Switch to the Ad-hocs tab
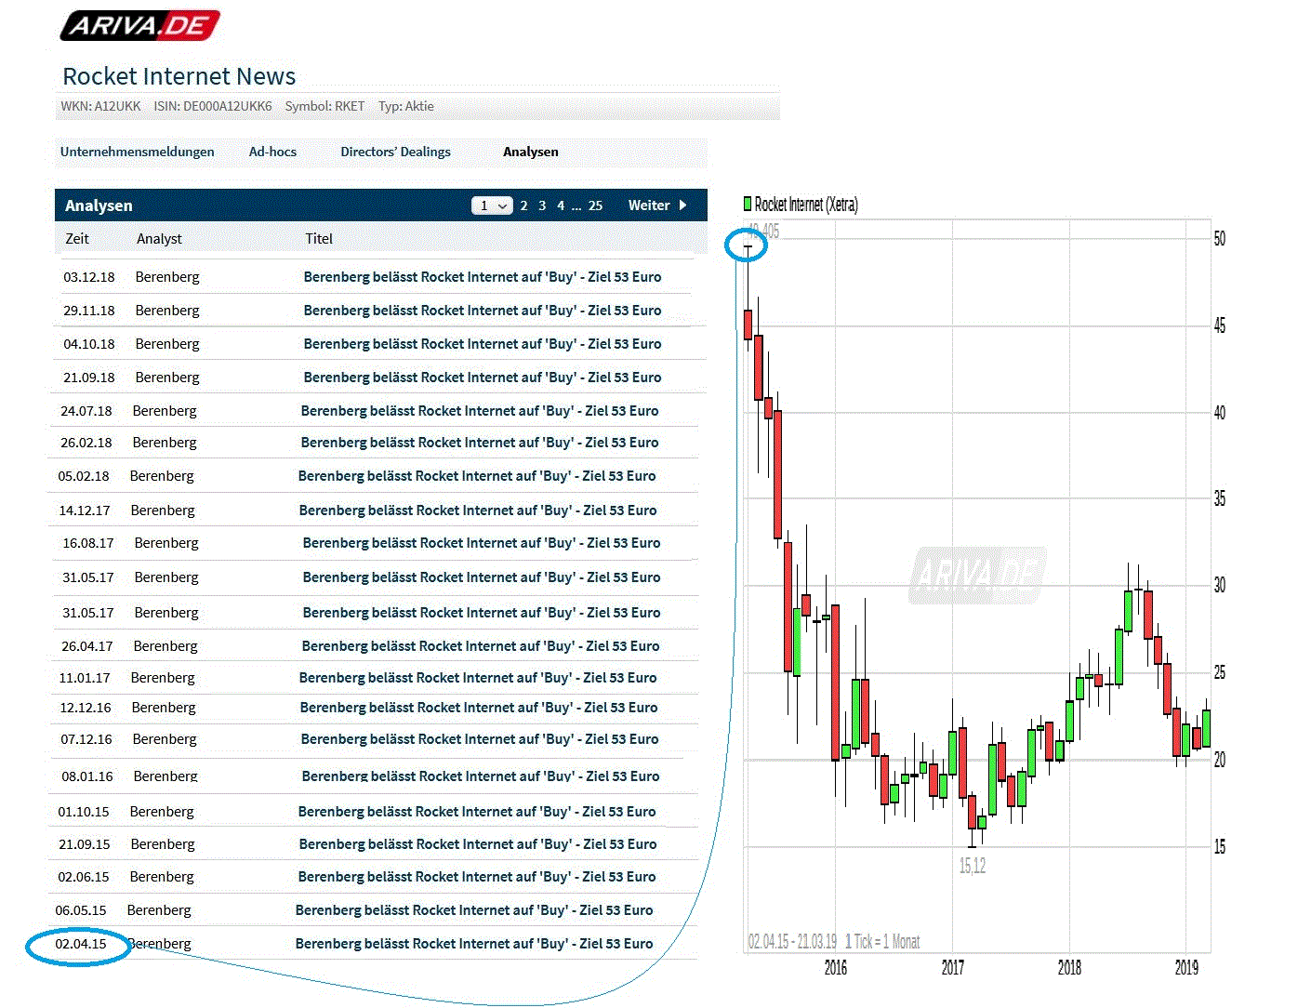The width and height of the screenshot is (1311, 1008). (x=271, y=152)
